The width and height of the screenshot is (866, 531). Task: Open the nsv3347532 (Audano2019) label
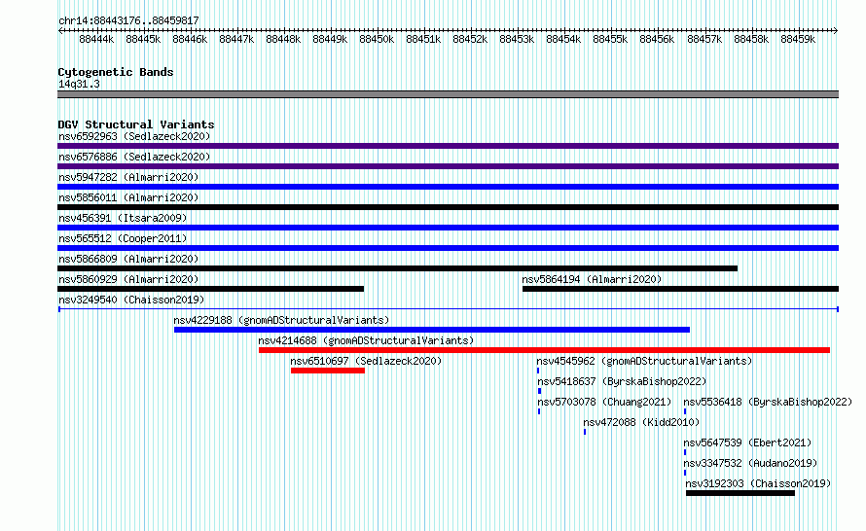tap(750, 463)
